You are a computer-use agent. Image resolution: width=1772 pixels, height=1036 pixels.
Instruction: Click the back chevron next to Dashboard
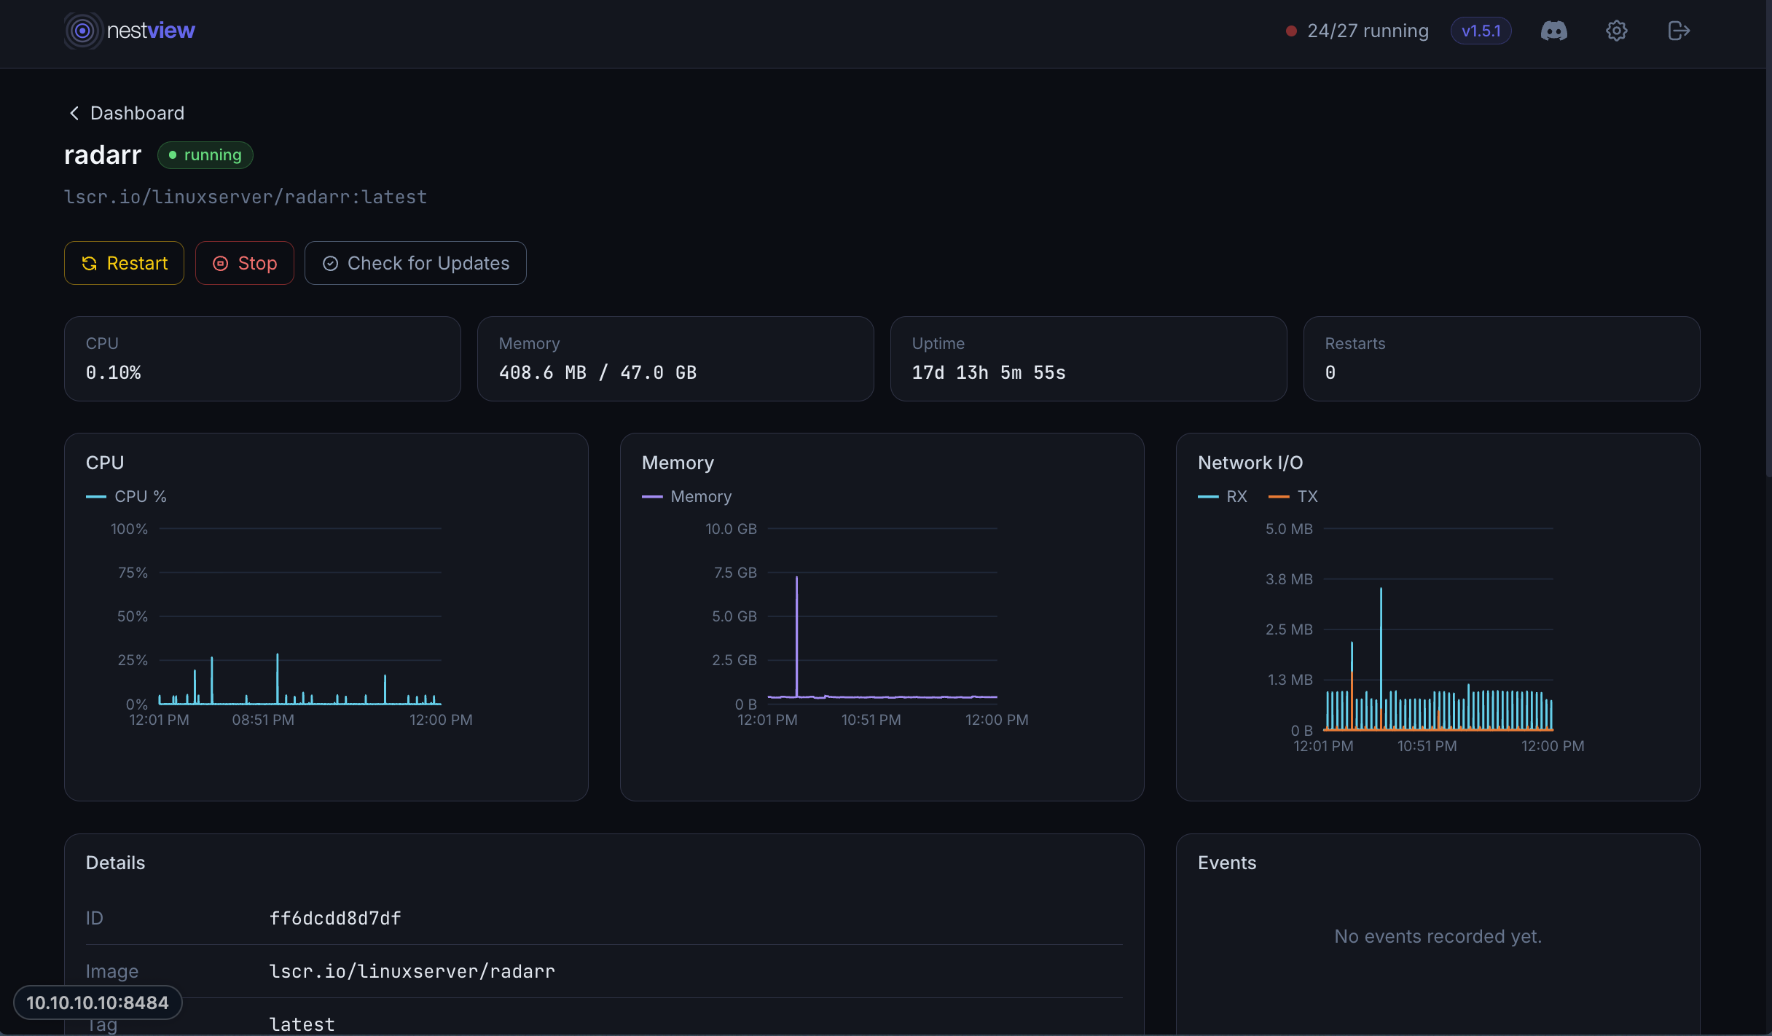click(74, 113)
